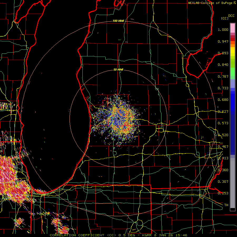Click the 0.680 legend value
The width and height of the screenshot is (237, 237).
click(223, 100)
